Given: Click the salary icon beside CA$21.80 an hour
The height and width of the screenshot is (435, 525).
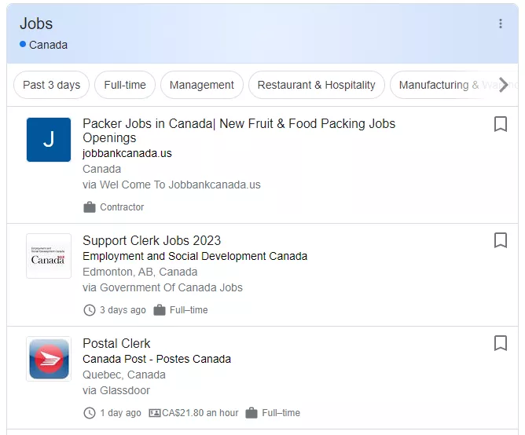Looking at the screenshot, I should [154, 412].
